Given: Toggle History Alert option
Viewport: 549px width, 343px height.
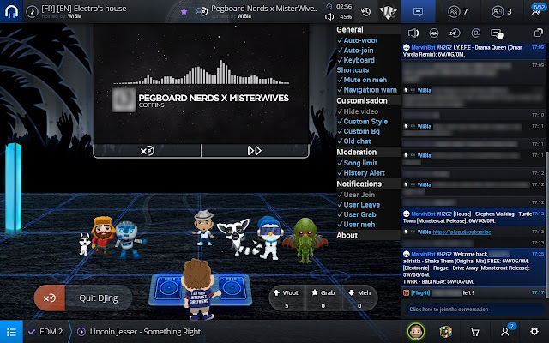Looking at the screenshot, I should point(361,173).
